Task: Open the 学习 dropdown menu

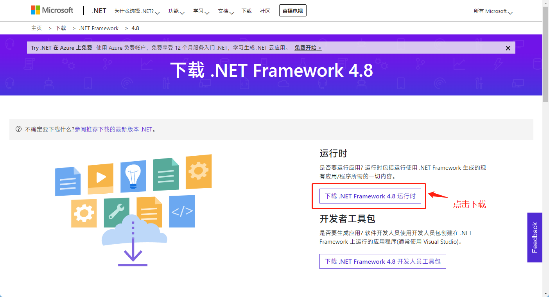Action: 201,11
